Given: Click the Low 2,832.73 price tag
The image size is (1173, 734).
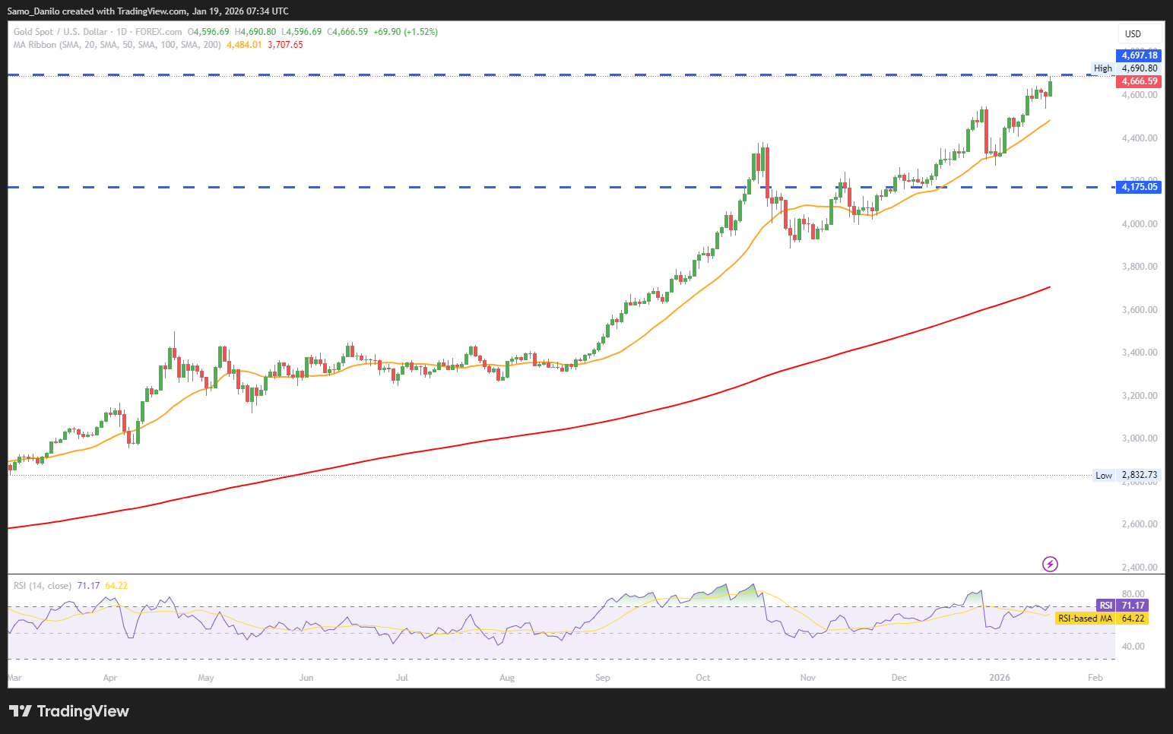Looking at the screenshot, I should 1126,476.
